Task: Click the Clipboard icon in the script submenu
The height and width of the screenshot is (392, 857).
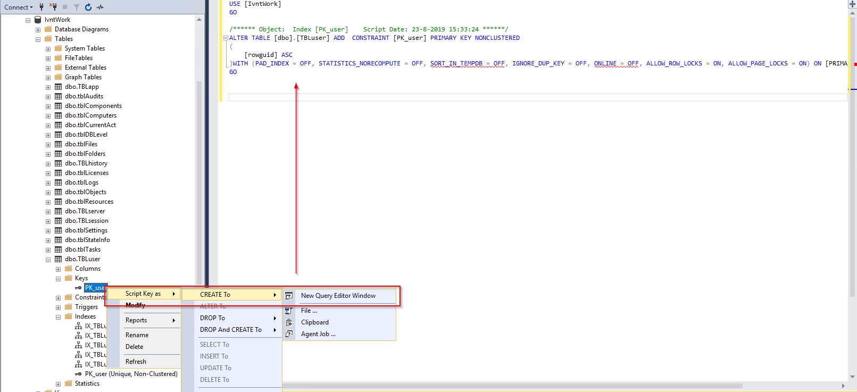Action: [289, 322]
